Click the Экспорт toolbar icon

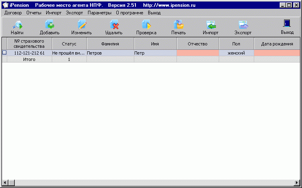(x=243, y=25)
